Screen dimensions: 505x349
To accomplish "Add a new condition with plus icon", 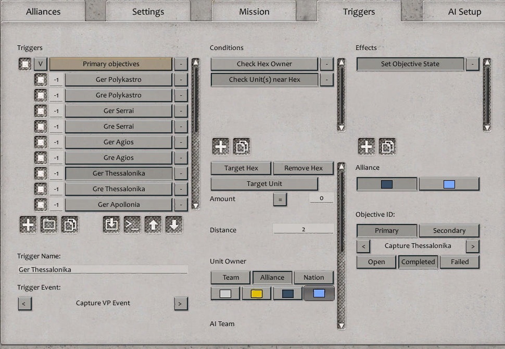I will 221,146.
